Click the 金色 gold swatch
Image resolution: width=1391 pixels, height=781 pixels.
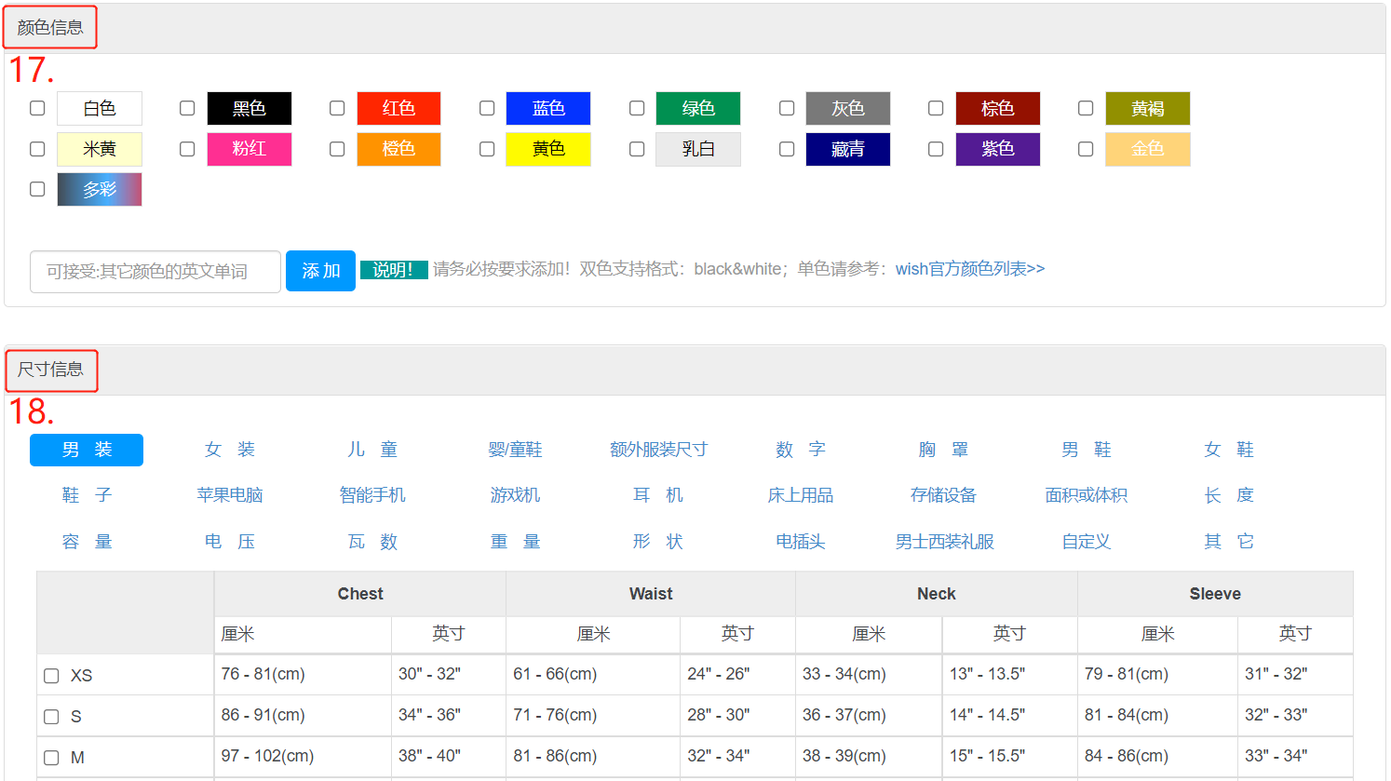[1148, 149]
